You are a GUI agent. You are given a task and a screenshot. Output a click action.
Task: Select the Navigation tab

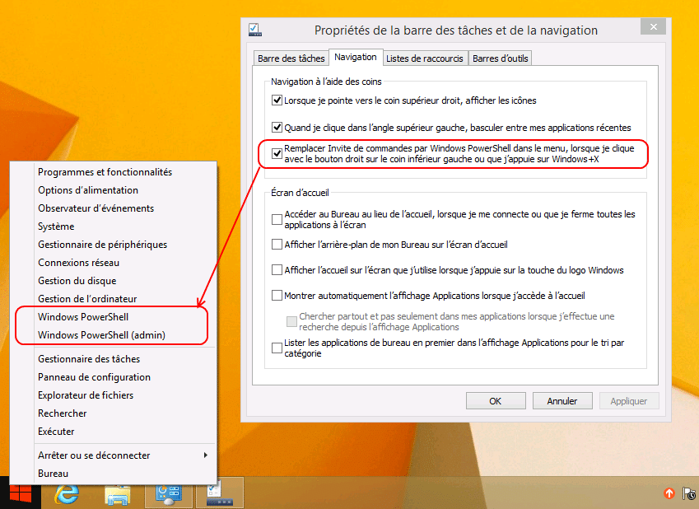click(356, 57)
